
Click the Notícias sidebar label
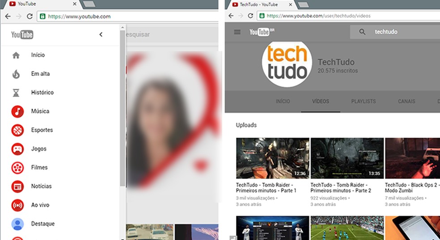pyautogui.click(x=41, y=186)
